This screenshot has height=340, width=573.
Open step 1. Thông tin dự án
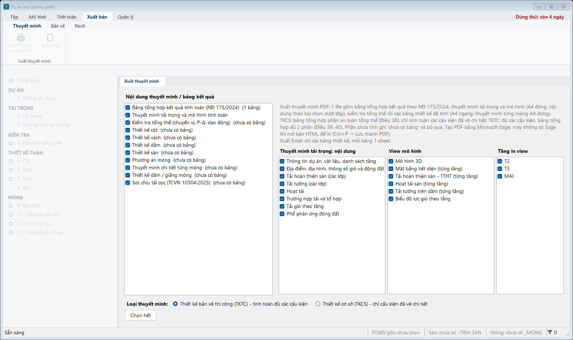pos(37,98)
